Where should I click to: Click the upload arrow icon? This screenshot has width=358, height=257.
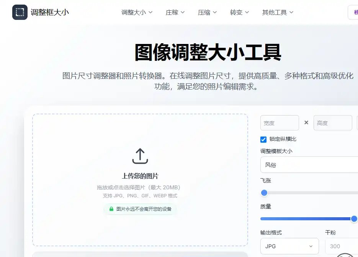point(140,156)
